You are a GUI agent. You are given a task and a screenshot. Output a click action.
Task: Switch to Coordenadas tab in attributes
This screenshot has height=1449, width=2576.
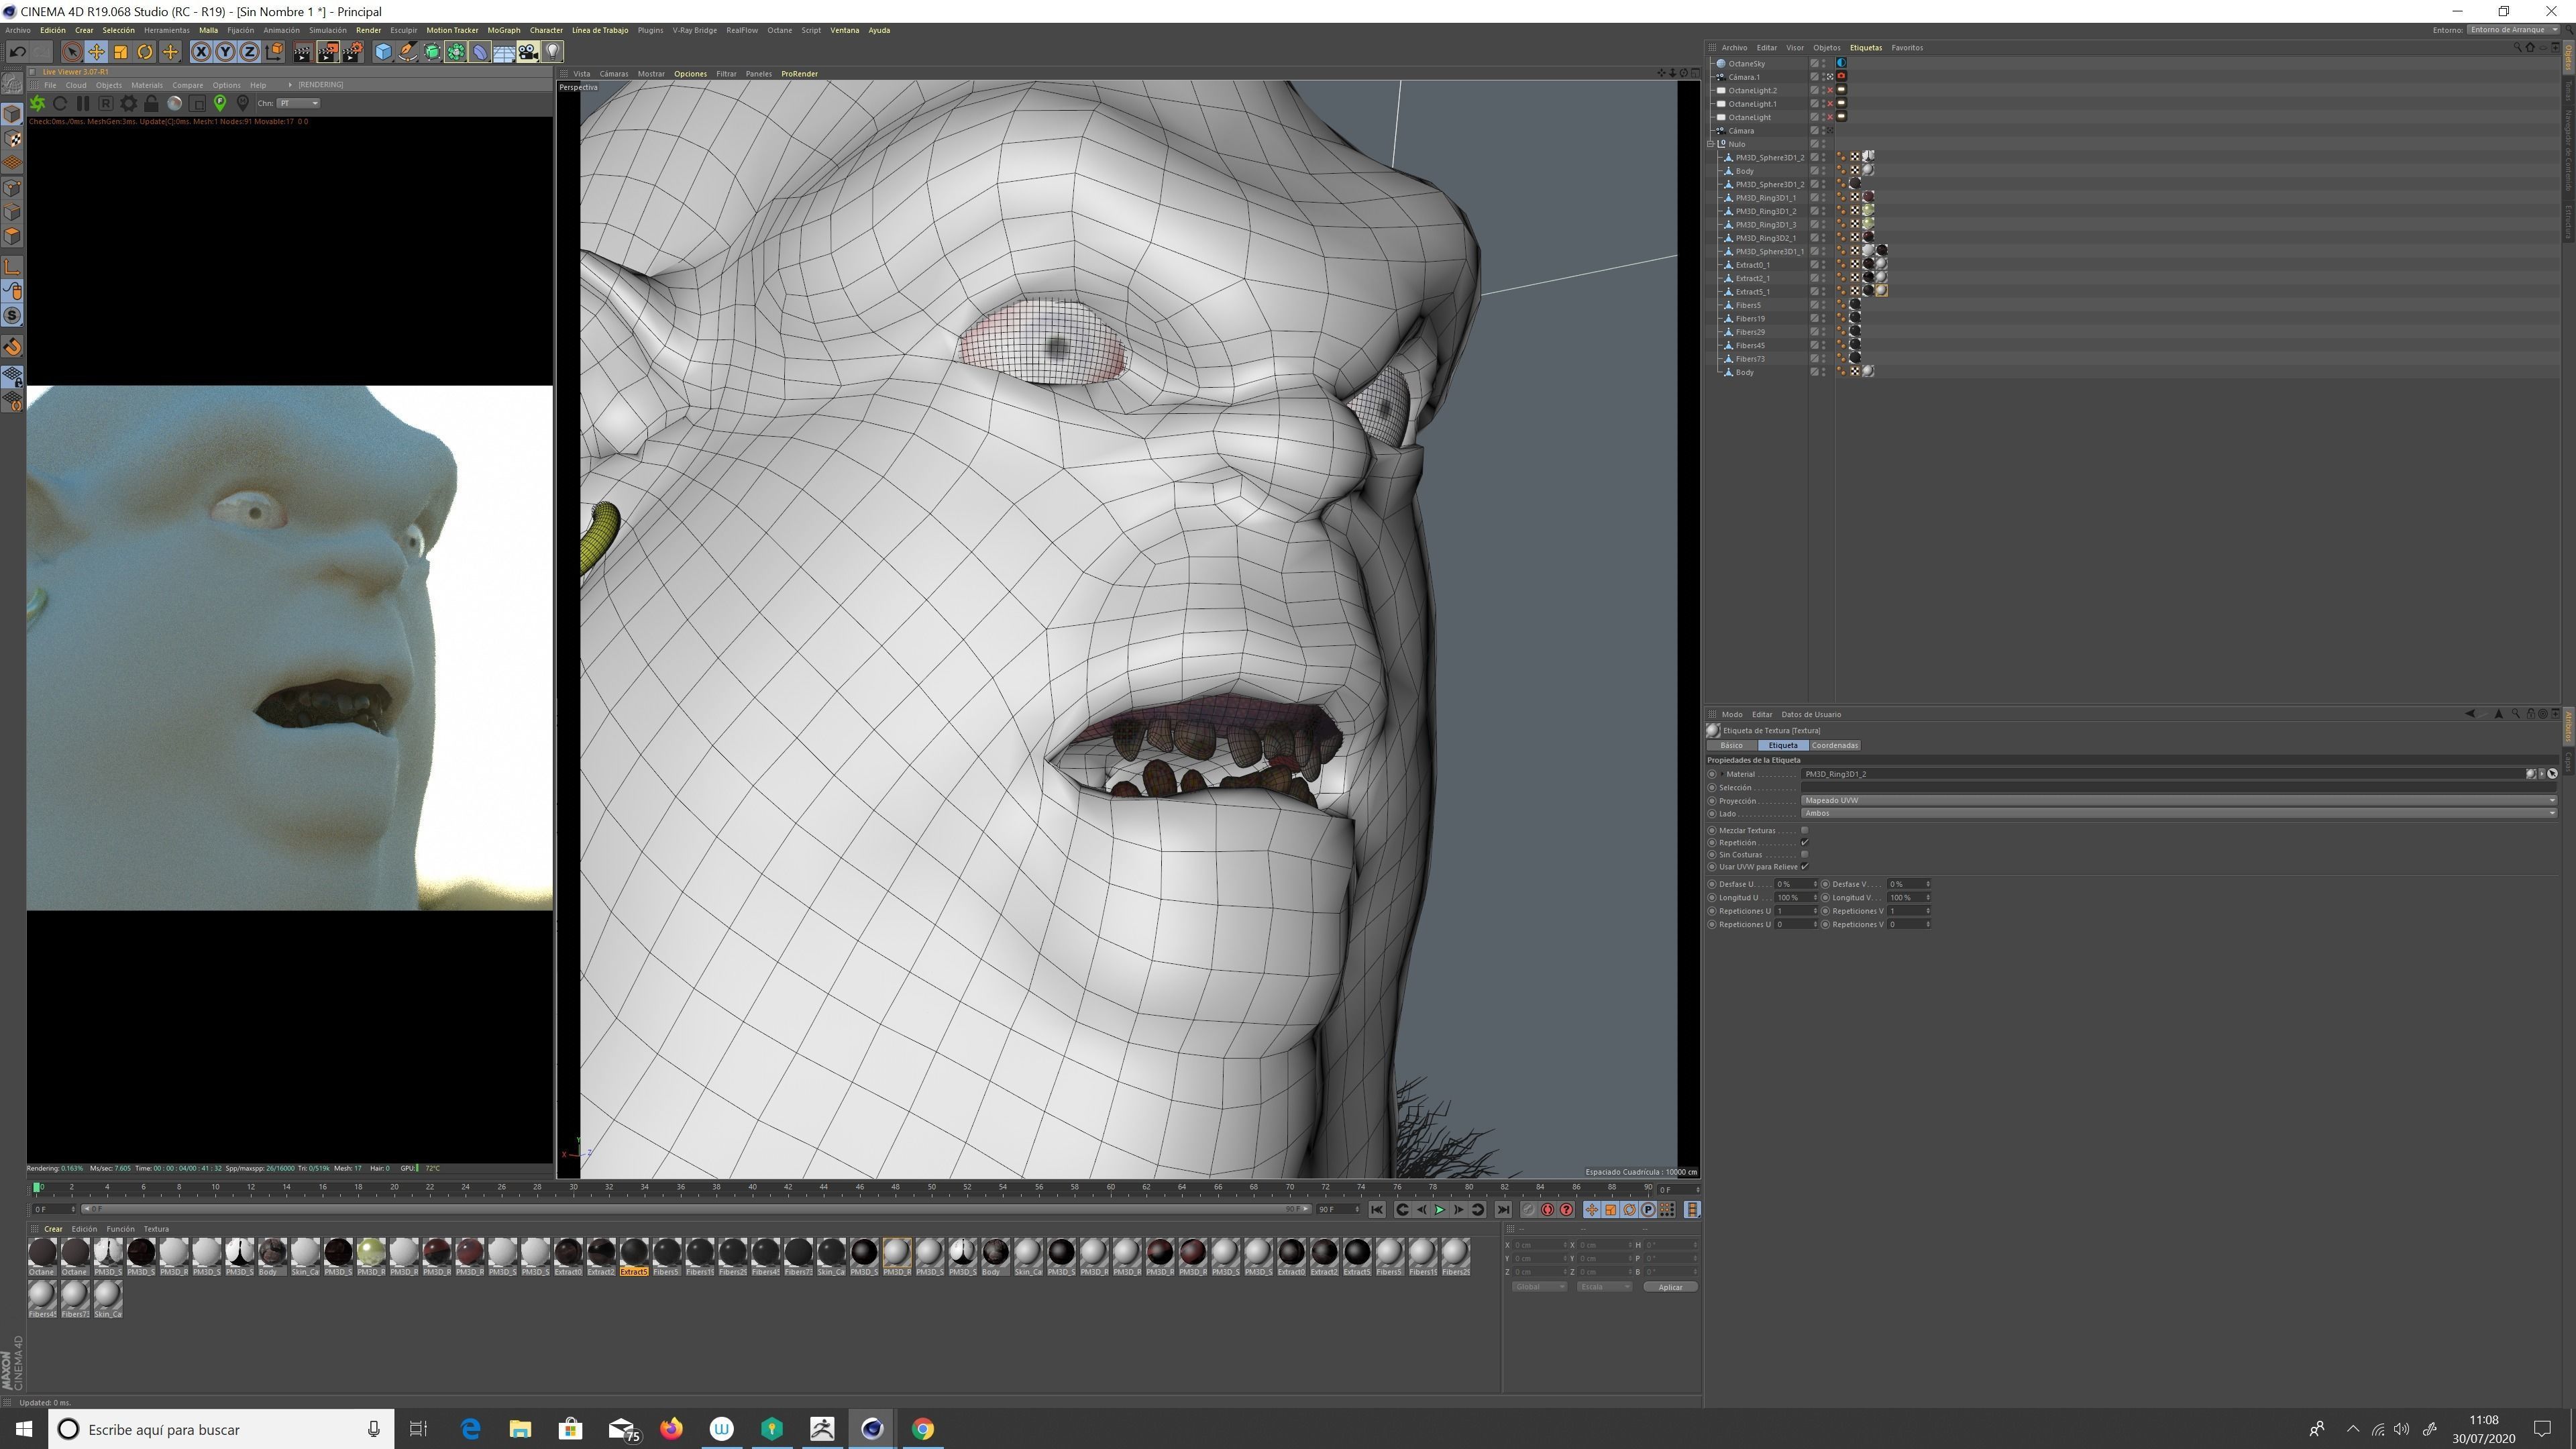point(1834,745)
